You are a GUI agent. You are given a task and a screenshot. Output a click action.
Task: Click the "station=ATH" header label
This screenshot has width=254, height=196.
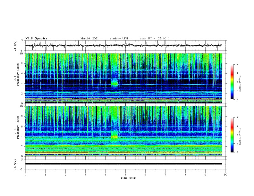(x=119, y=38)
